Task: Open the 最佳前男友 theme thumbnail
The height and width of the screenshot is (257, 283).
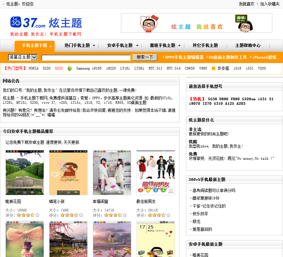Action: [156, 173]
